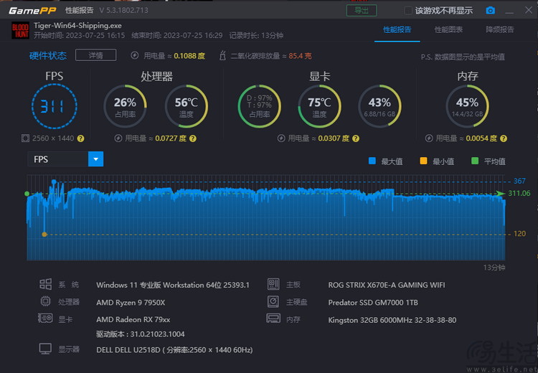Click the memory stick icon beside 内存
The width and height of the screenshot is (538, 373).
273,318
